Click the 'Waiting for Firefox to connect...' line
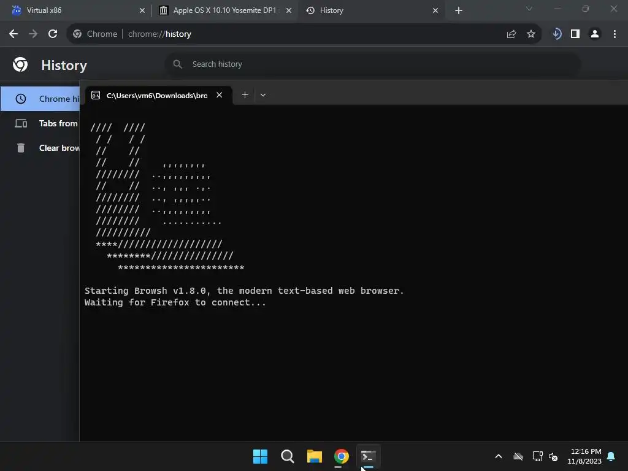The image size is (628, 471). point(175,302)
